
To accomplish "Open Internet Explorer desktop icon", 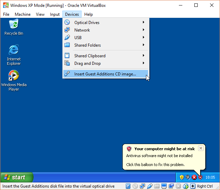I will click(x=14, y=50).
